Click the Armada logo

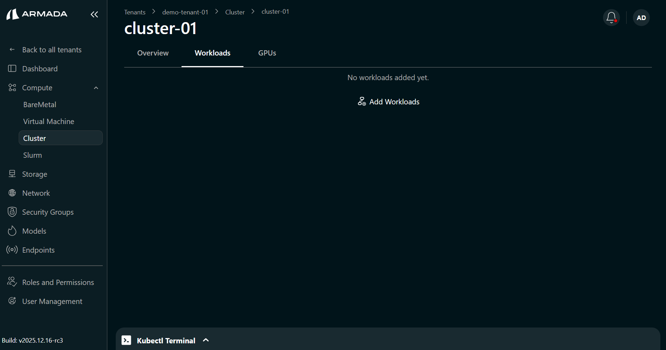click(x=37, y=14)
